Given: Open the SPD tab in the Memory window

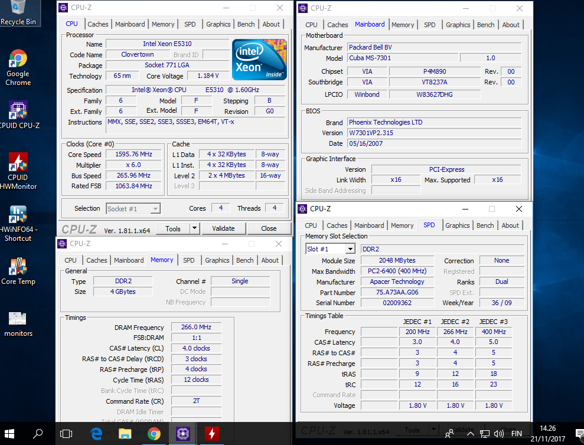Looking at the screenshot, I should [189, 260].
